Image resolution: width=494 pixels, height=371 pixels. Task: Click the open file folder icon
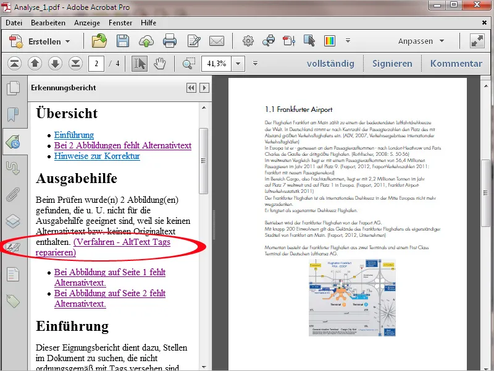point(99,41)
